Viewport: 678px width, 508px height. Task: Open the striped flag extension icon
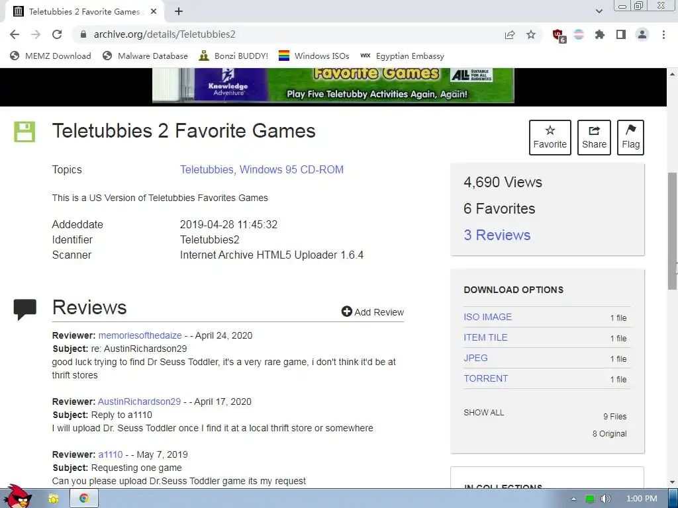pos(579,34)
